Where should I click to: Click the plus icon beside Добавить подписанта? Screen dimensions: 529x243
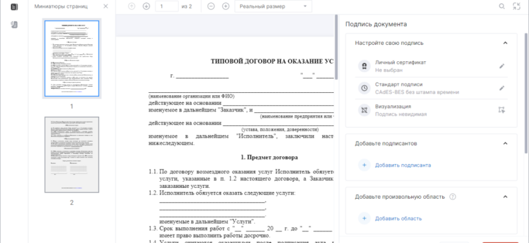[364, 165]
